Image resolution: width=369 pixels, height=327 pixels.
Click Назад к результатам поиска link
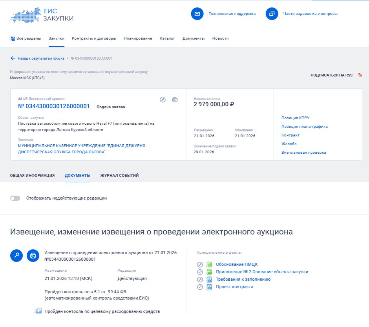[x=41, y=58]
